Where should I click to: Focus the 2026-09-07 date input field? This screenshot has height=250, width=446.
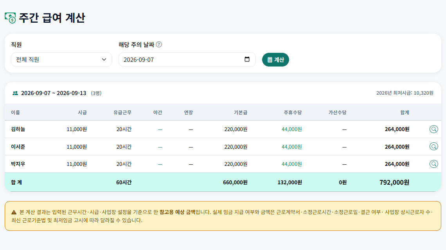(187, 59)
